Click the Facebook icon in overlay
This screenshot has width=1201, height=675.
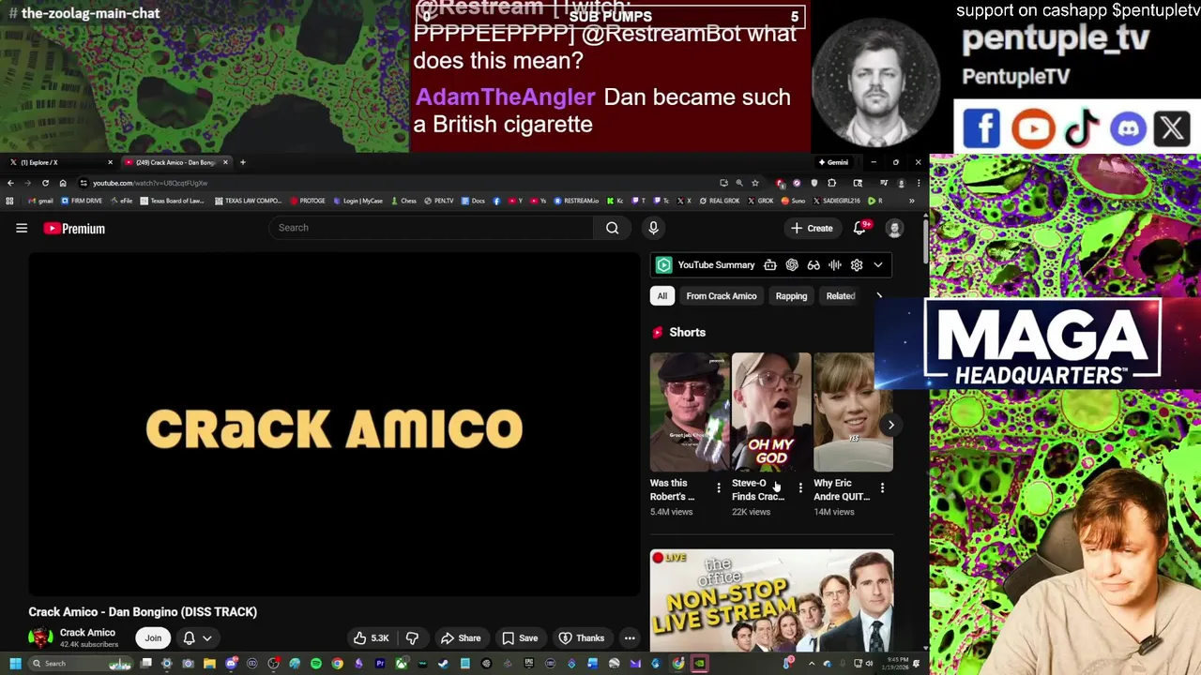click(981, 128)
